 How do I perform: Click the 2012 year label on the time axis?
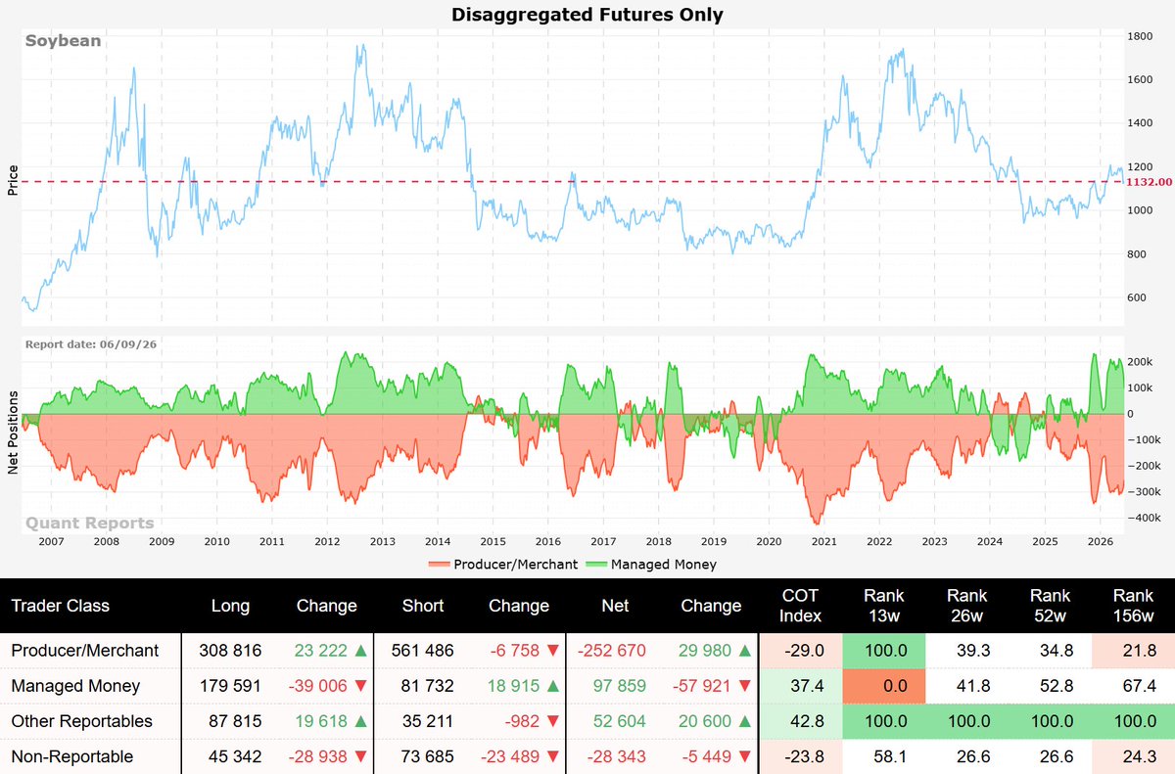coord(327,541)
